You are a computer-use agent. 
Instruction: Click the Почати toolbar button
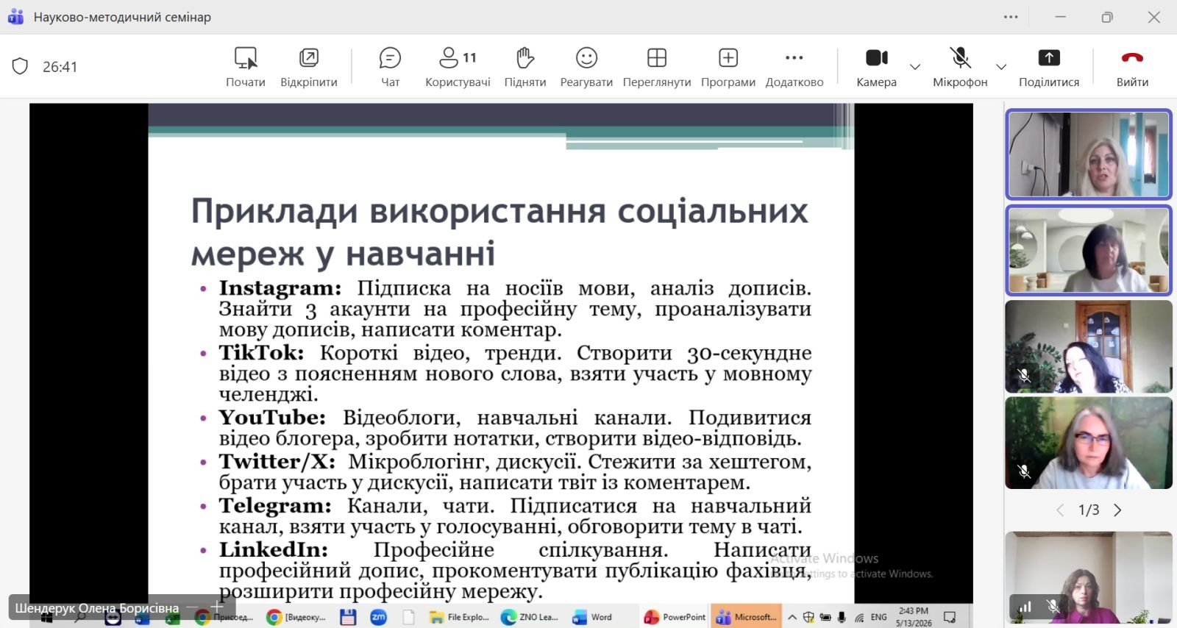(x=245, y=67)
